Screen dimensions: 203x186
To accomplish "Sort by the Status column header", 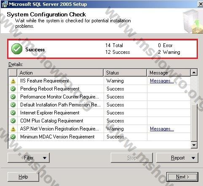I will tap(125, 73).
